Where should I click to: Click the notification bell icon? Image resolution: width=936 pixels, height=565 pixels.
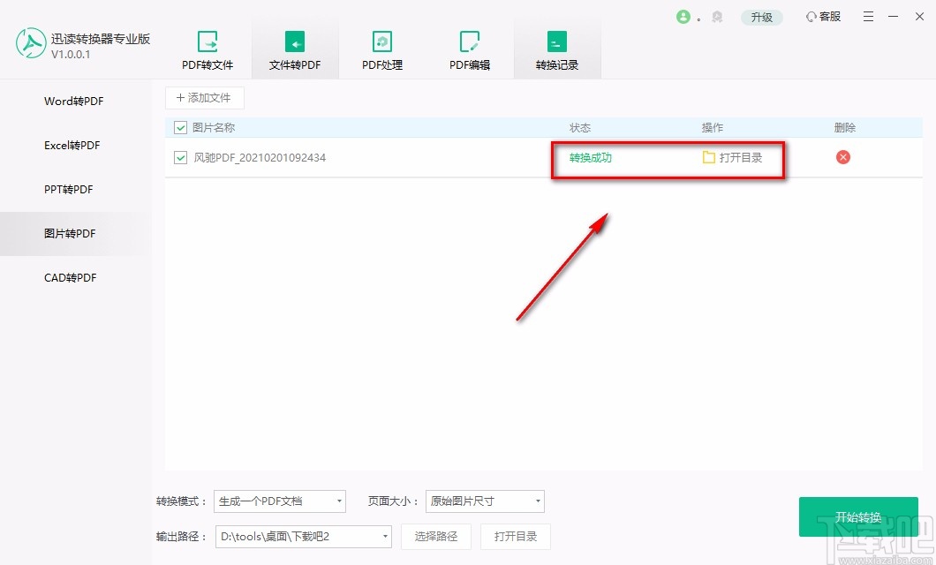(717, 16)
